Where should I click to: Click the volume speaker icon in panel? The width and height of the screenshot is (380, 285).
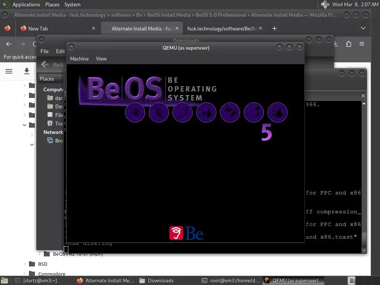325,4
